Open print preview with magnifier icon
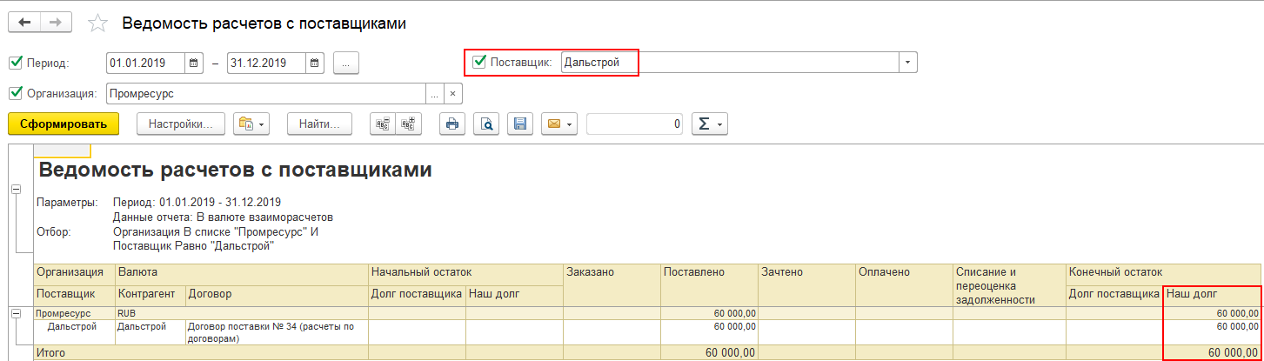The height and width of the screenshot is (361, 1264). point(486,124)
